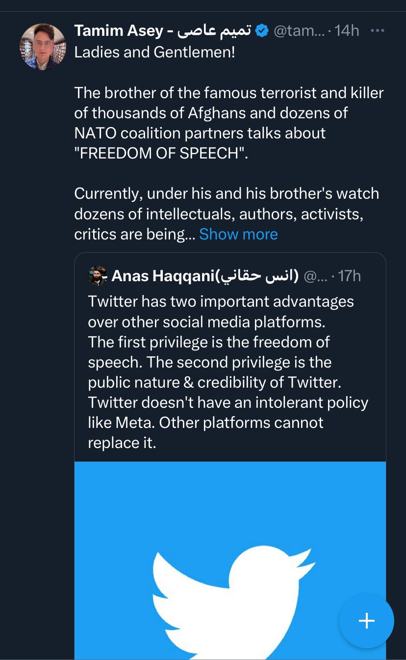406x660 pixels.
Task: Tap the 'Ladies and Gentlemen!' line
Action: point(154,52)
